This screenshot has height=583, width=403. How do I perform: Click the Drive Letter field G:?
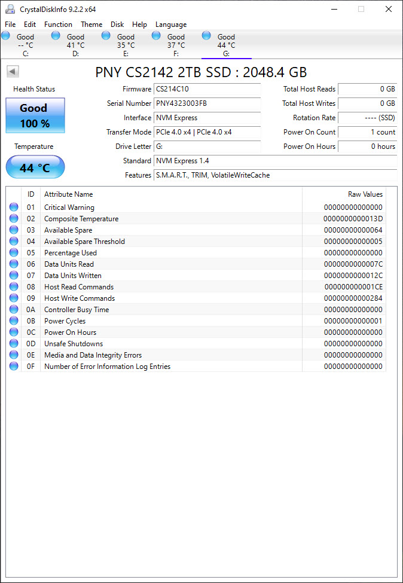point(207,146)
